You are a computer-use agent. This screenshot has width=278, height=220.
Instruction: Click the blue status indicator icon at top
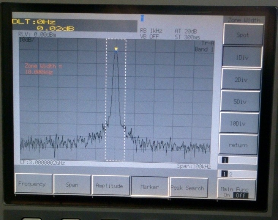coord(142,18)
